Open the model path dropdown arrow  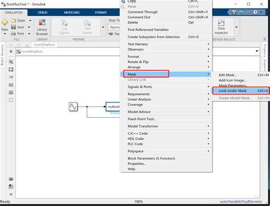pyautogui.click(x=257, y=51)
